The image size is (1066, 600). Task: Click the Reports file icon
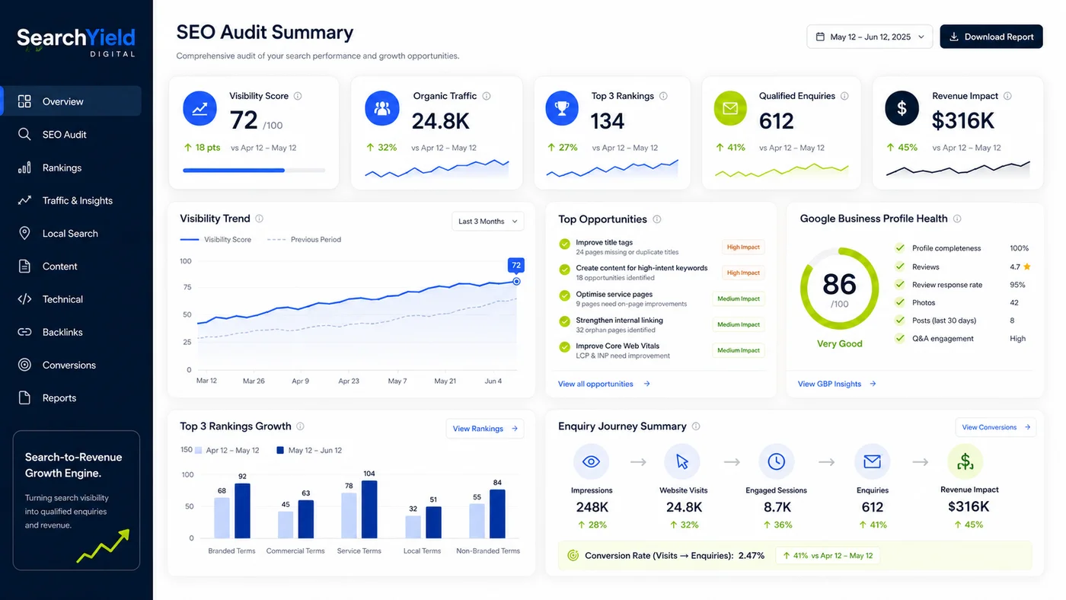[x=24, y=397]
